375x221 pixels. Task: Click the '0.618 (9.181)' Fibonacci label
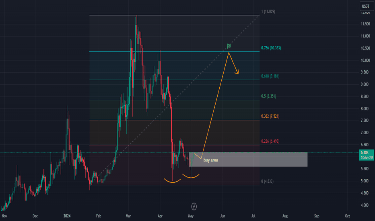point(270,76)
